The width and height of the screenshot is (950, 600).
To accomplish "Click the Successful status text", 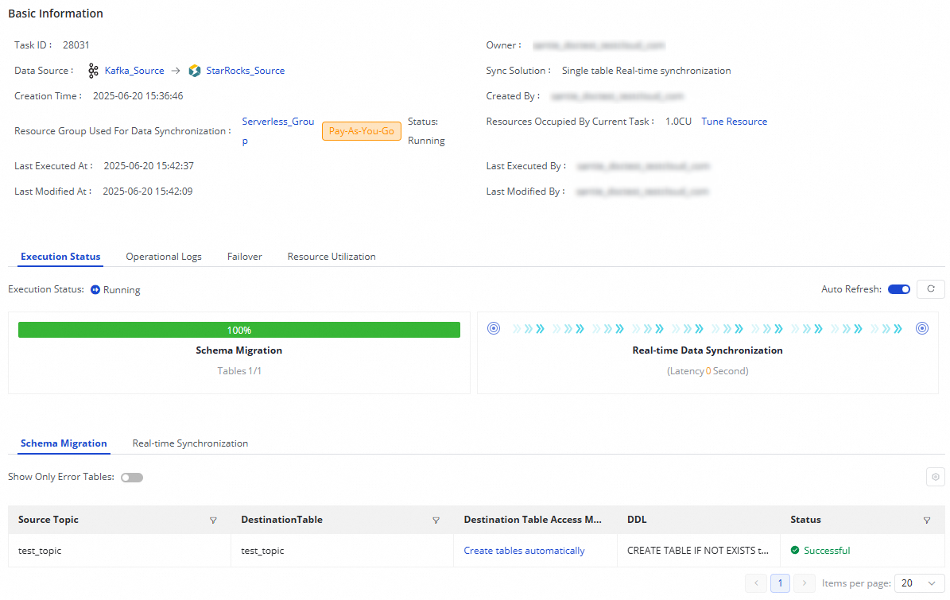I will pos(827,551).
